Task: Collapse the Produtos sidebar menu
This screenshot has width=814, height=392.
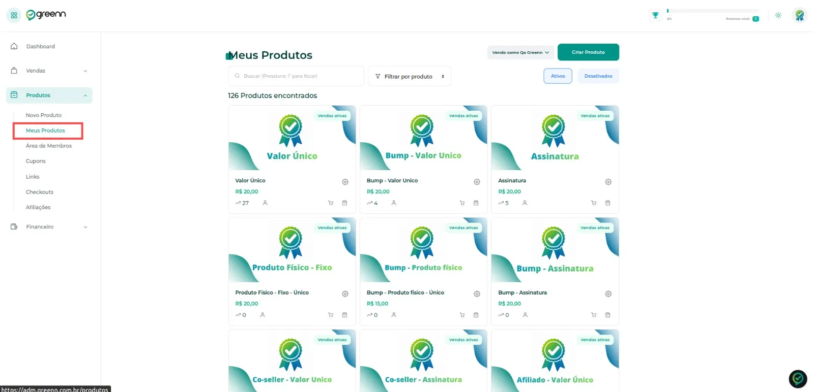Action: click(49, 95)
